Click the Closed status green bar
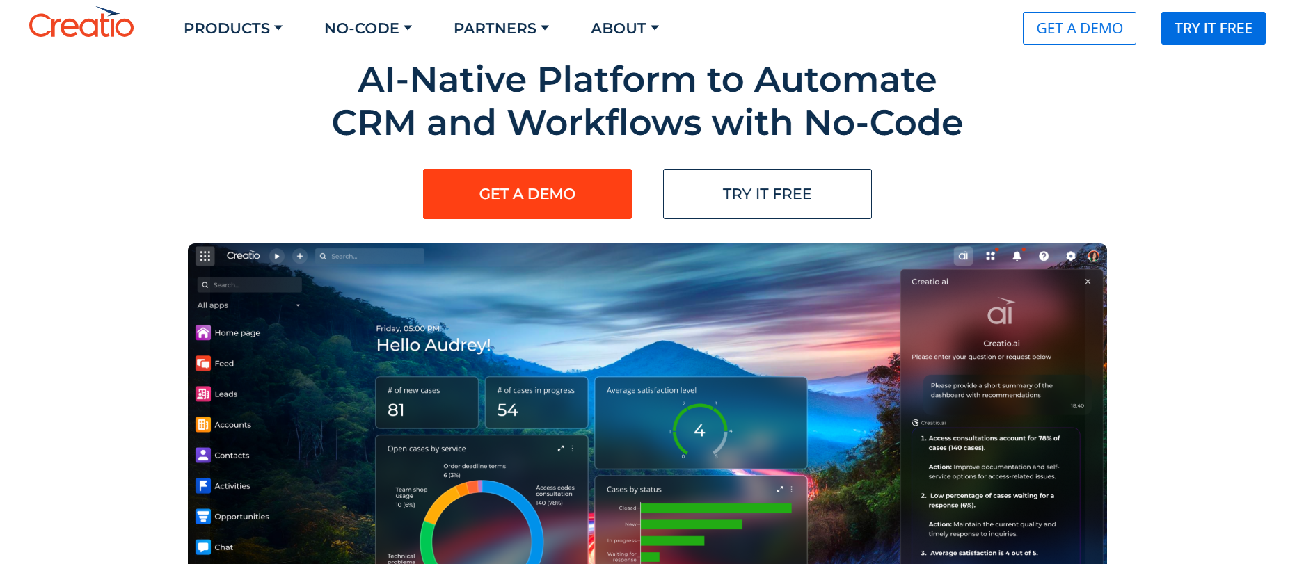This screenshot has height=564, width=1297. tap(716, 508)
